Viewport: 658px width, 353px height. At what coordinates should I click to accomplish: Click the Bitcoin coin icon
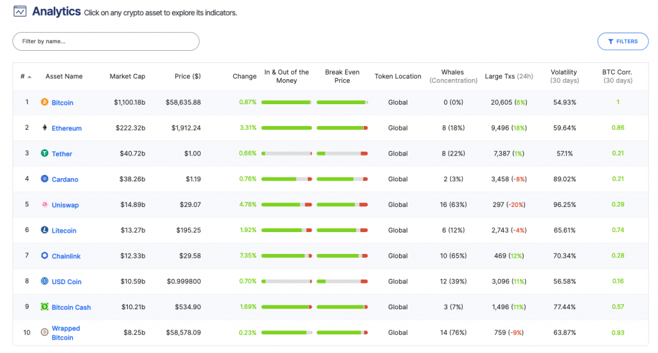click(x=44, y=102)
